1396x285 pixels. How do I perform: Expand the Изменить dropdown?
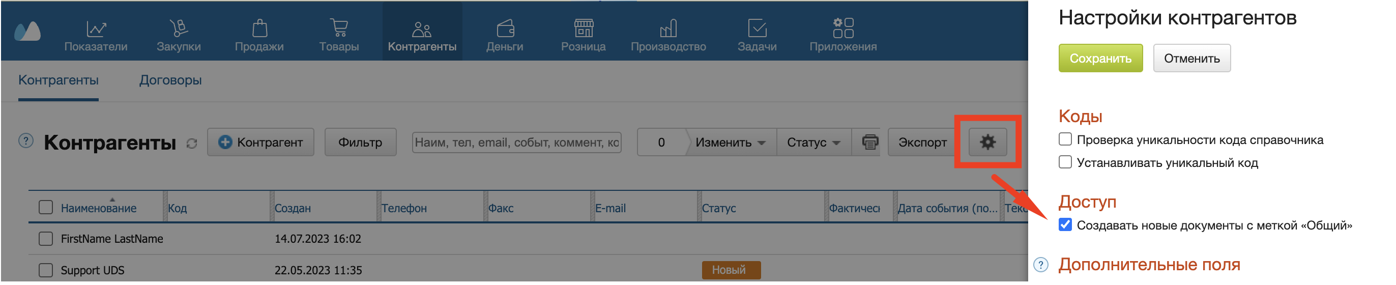[x=731, y=142]
